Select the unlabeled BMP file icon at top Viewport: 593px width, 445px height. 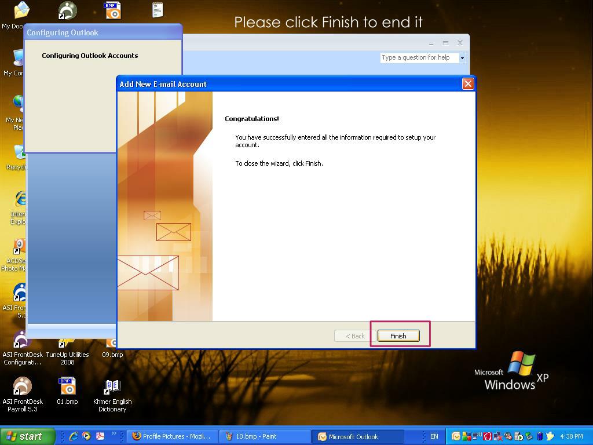click(x=112, y=10)
